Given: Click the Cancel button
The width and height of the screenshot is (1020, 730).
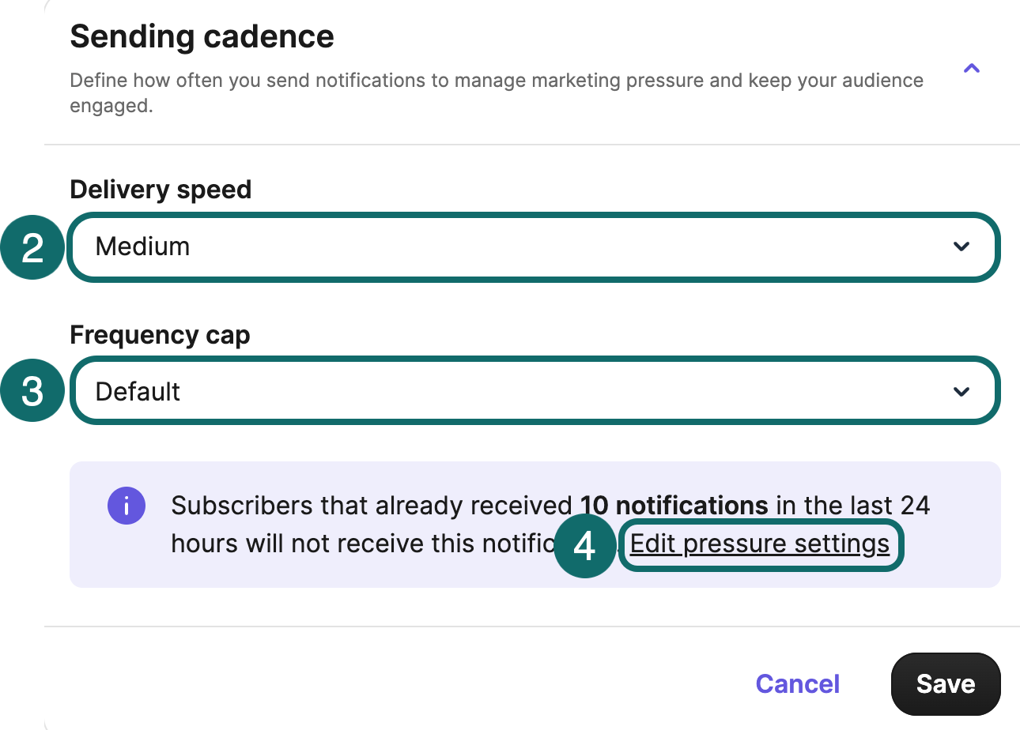Looking at the screenshot, I should (797, 684).
